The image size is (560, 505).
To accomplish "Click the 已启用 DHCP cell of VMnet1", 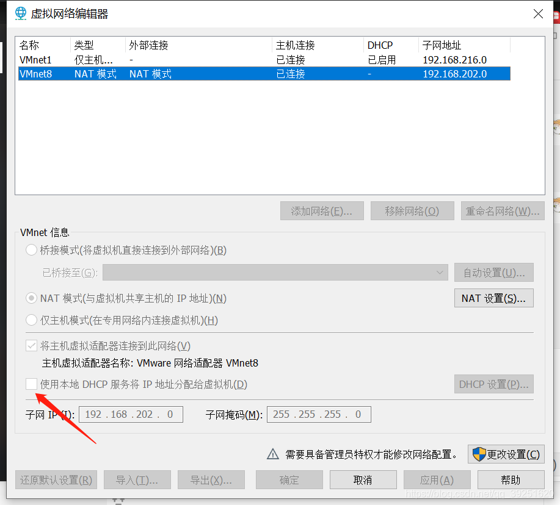I will tap(382, 60).
